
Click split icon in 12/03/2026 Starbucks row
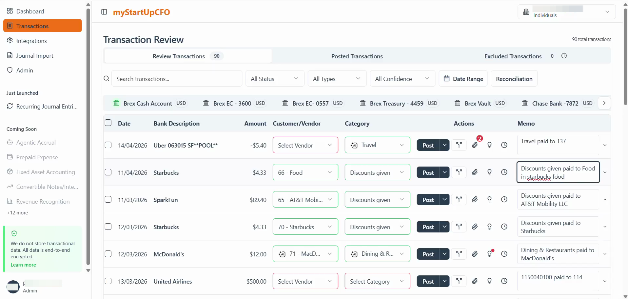pyautogui.click(x=459, y=227)
